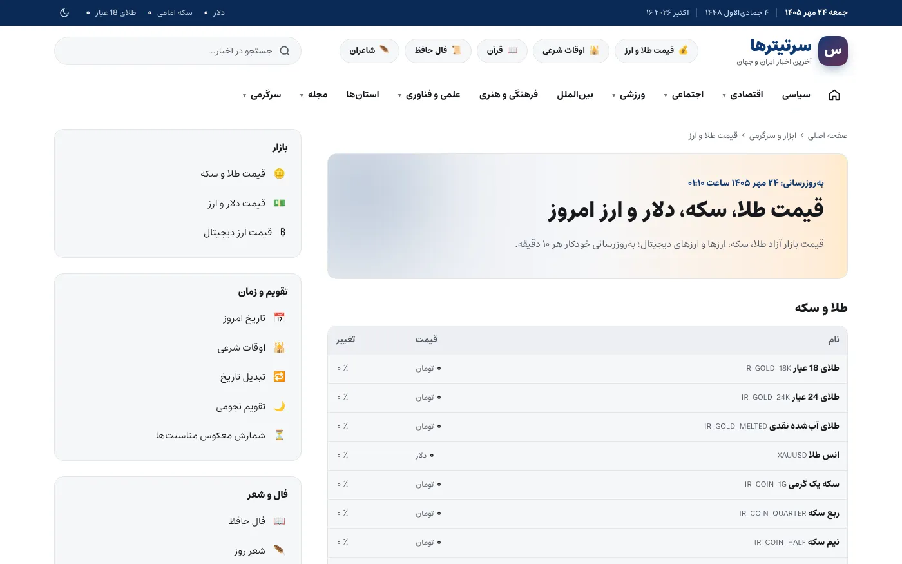Click the book icon beside sidebar فال حافظ
Viewport: 902px width, 564px height.
click(x=280, y=521)
